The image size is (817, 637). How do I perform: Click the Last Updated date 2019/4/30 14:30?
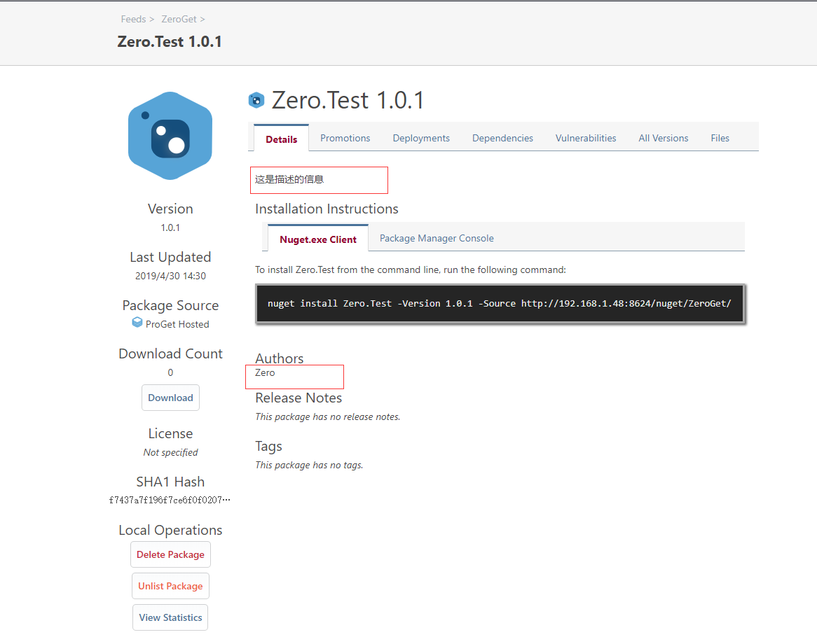click(170, 276)
